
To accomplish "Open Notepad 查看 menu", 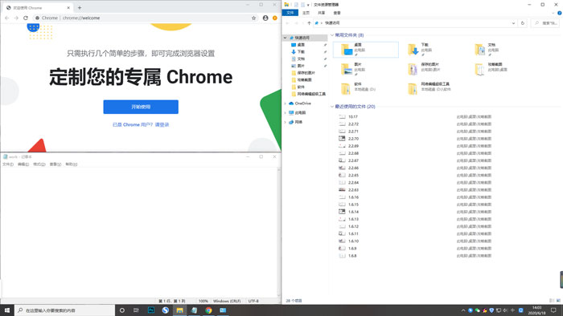I will pos(55,164).
